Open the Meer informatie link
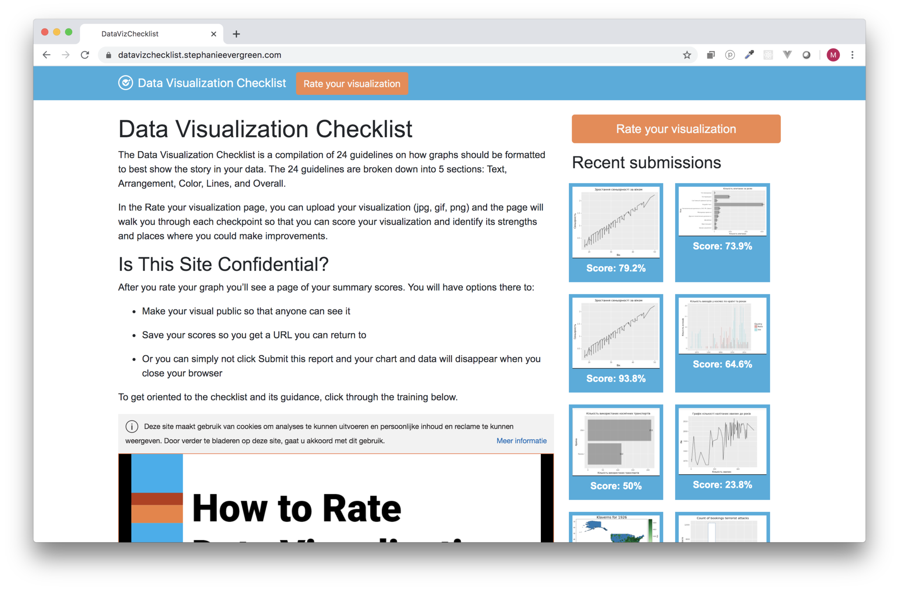The width and height of the screenshot is (899, 590). click(521, 441)
